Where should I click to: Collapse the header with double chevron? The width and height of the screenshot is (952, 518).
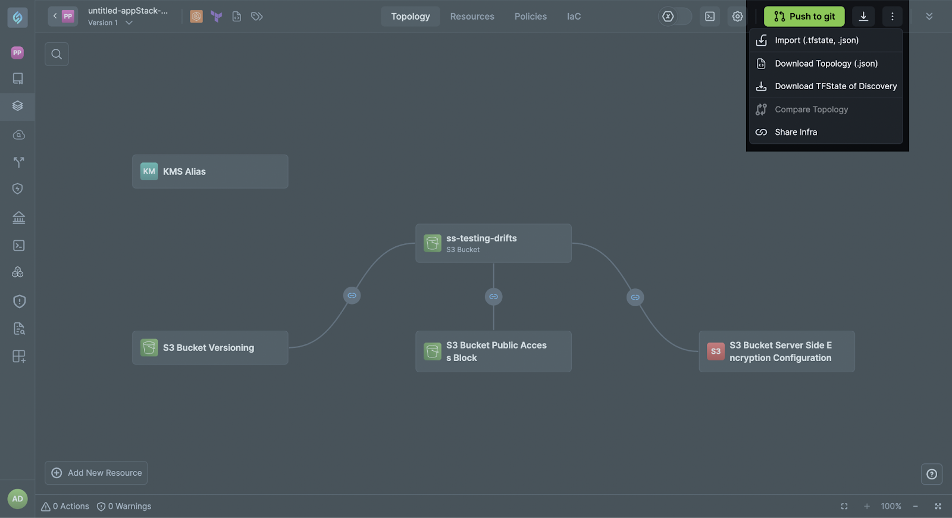(929, 17)
